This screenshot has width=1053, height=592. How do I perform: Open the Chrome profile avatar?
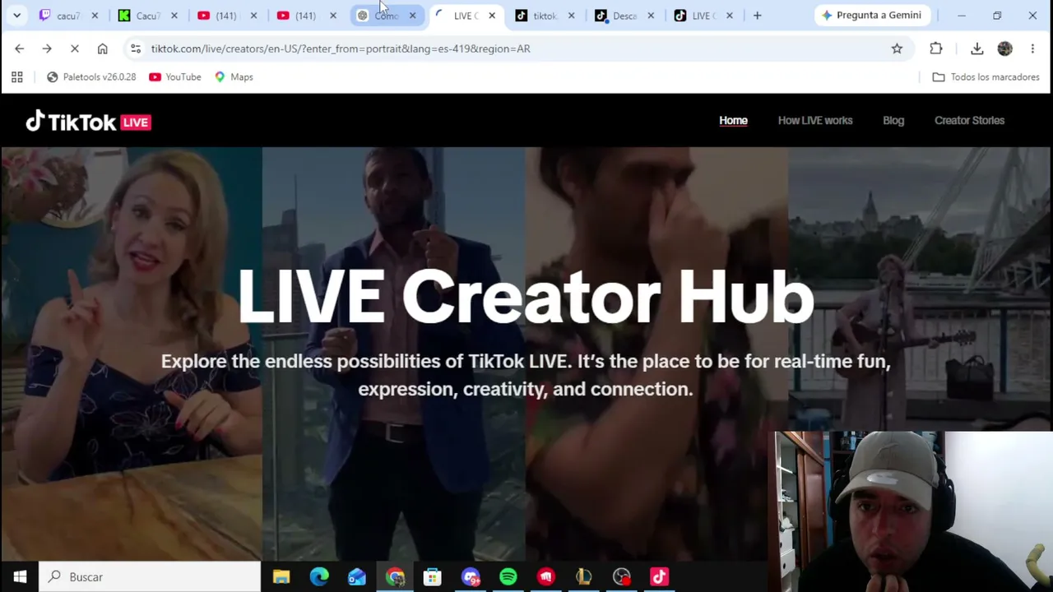(1004, 49)
